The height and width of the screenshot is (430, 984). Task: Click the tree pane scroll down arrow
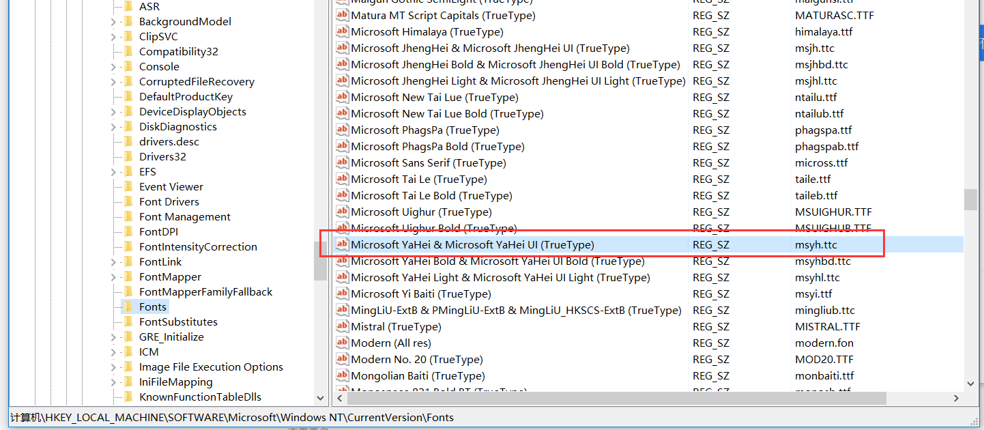pyautogui.click(x=321, y=397)
